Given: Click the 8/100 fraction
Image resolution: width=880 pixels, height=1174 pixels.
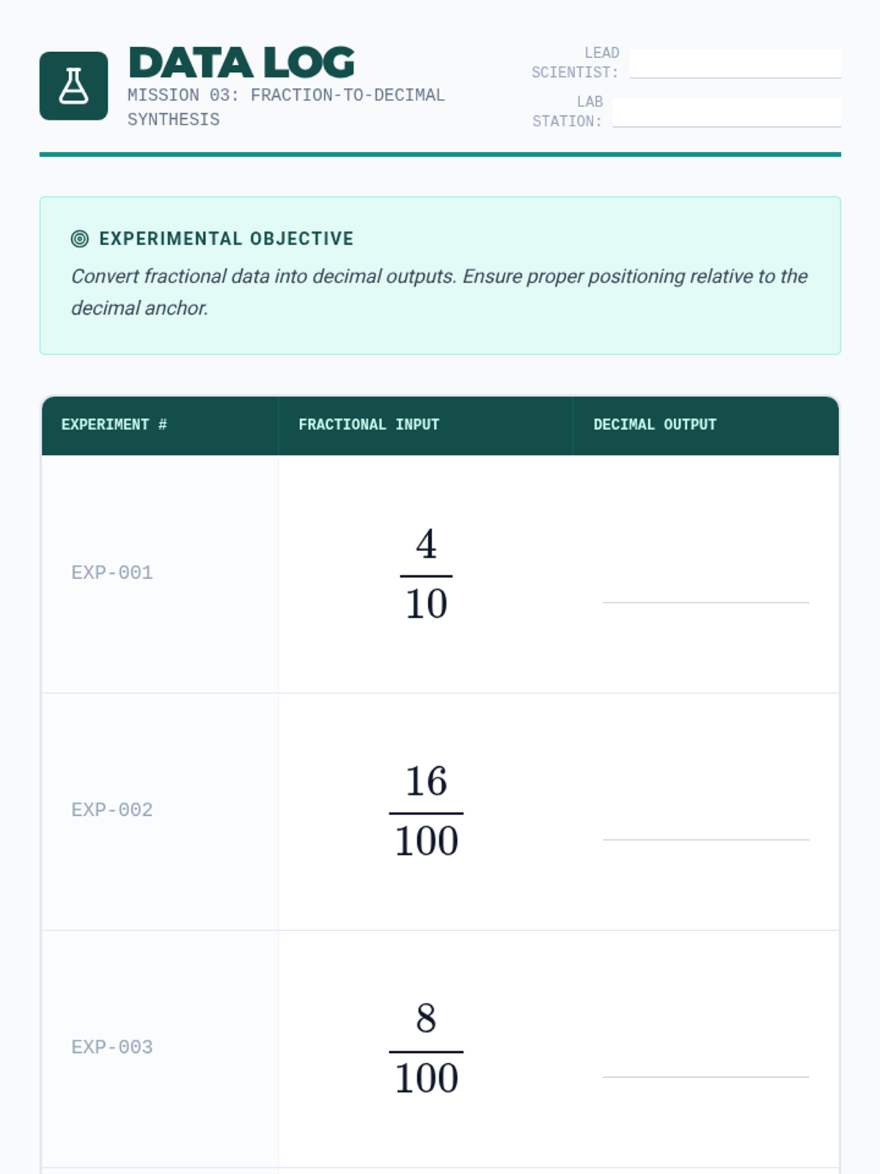Looking at the screenshot, I should click(x=426, y=1049).
